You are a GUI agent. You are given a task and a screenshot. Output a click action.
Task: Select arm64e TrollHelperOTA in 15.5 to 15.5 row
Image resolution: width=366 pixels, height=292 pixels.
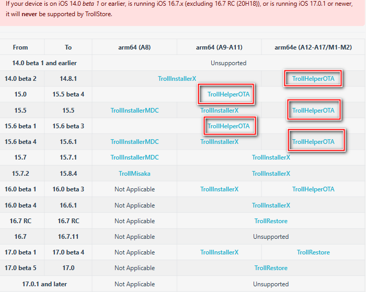point(313,111)
